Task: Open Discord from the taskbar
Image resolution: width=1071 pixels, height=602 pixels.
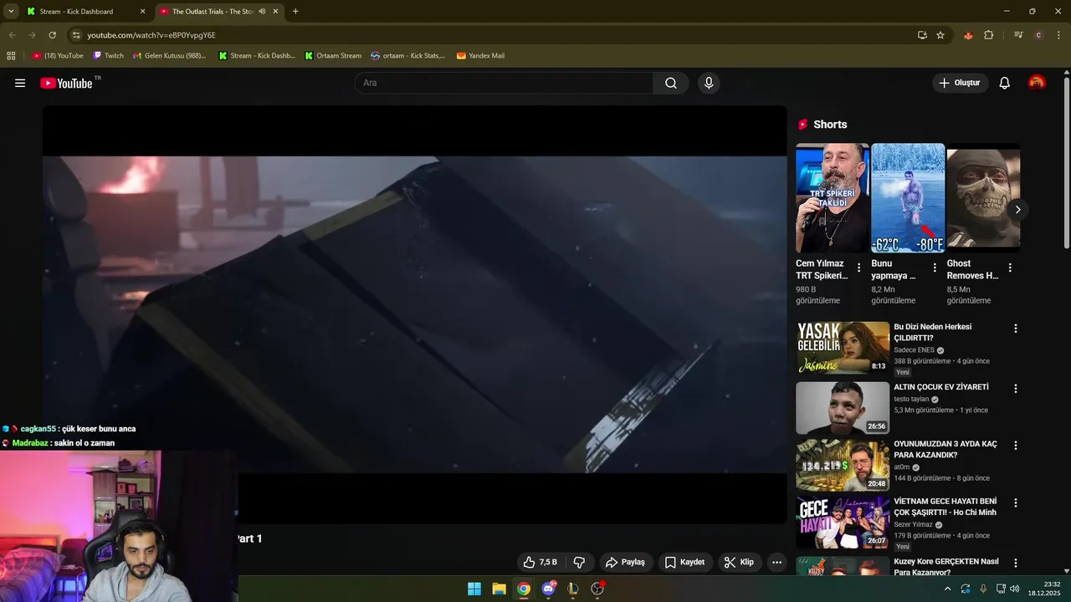Action: tap(549, 589)
